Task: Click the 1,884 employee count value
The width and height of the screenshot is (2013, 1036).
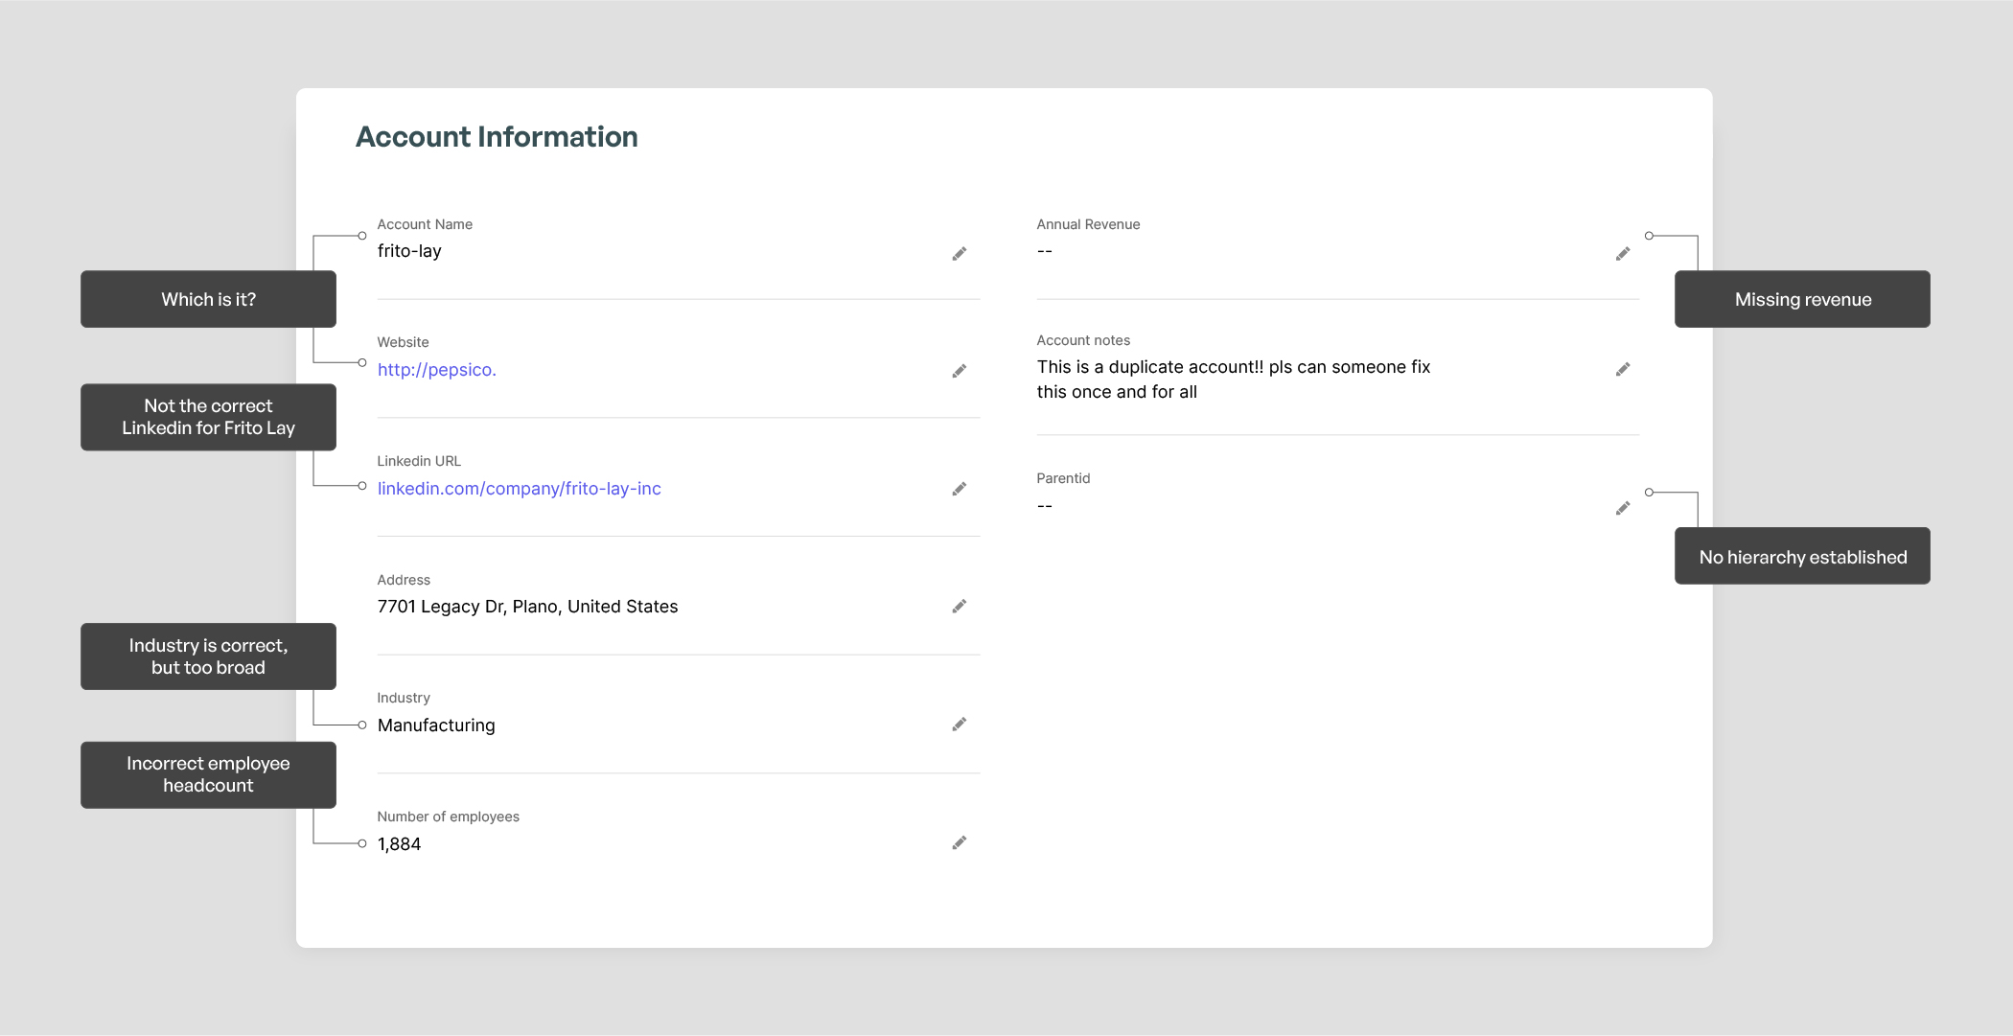Action: 399,844
